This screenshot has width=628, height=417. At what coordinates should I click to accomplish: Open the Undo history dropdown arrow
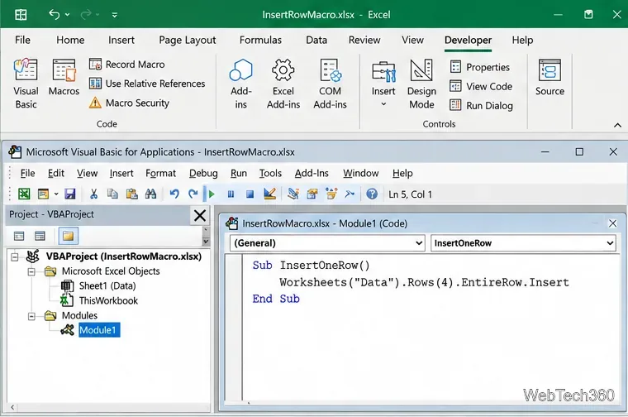coord(67,15)
